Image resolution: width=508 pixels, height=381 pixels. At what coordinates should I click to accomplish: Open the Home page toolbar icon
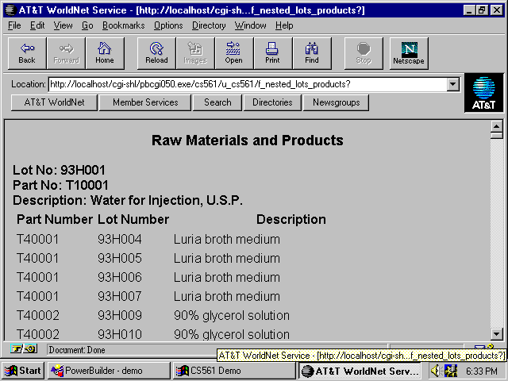(105, 53)
